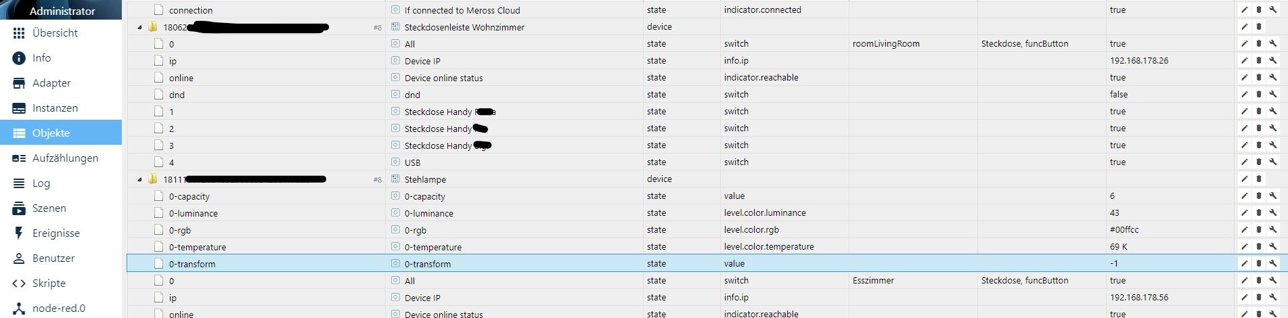
Task: Edit the connection object with pencil icon
Action: click(1244, 10)
